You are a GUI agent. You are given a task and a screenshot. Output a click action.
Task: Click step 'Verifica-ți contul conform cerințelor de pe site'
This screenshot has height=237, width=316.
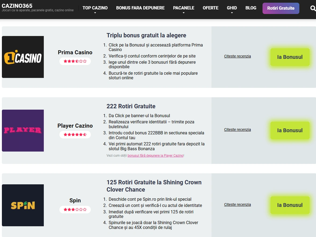coord(152,56)
